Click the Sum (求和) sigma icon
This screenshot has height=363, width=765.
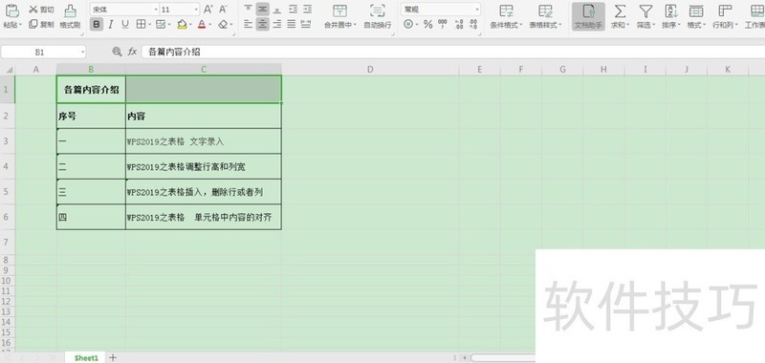click(x=620, y=11)
